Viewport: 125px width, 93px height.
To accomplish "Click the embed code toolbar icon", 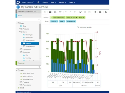I will tap(60, 12).
